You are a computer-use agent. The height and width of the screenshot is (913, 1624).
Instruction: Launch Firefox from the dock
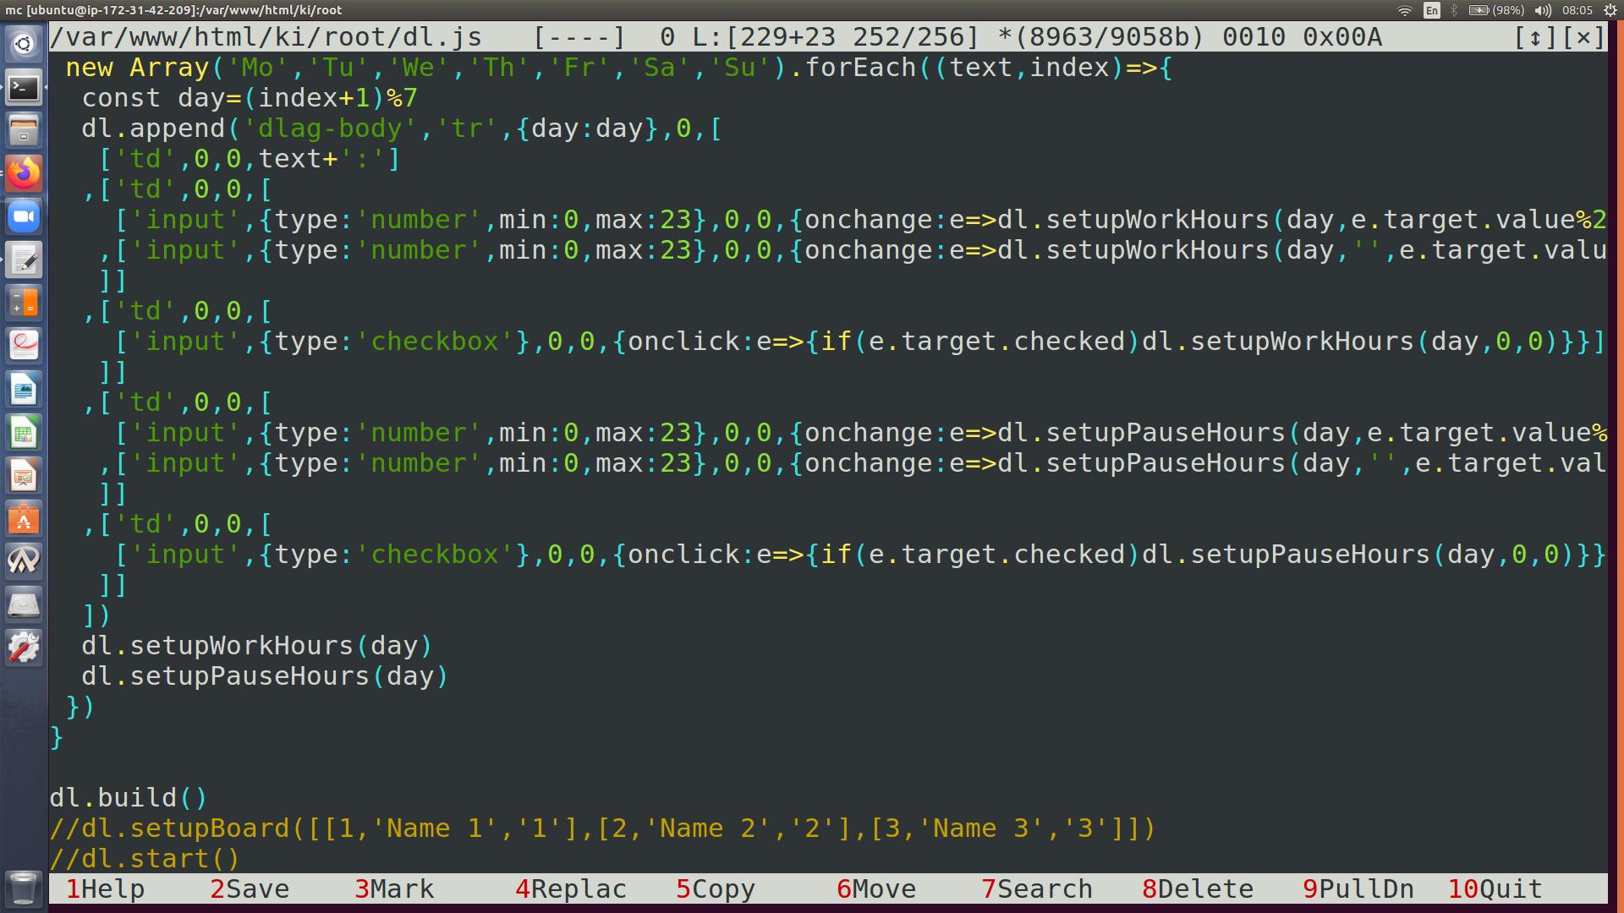point(24,173)
